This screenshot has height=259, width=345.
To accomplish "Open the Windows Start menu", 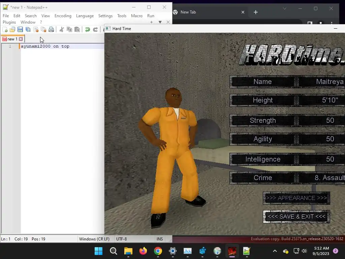I will (x=98, y=251).
